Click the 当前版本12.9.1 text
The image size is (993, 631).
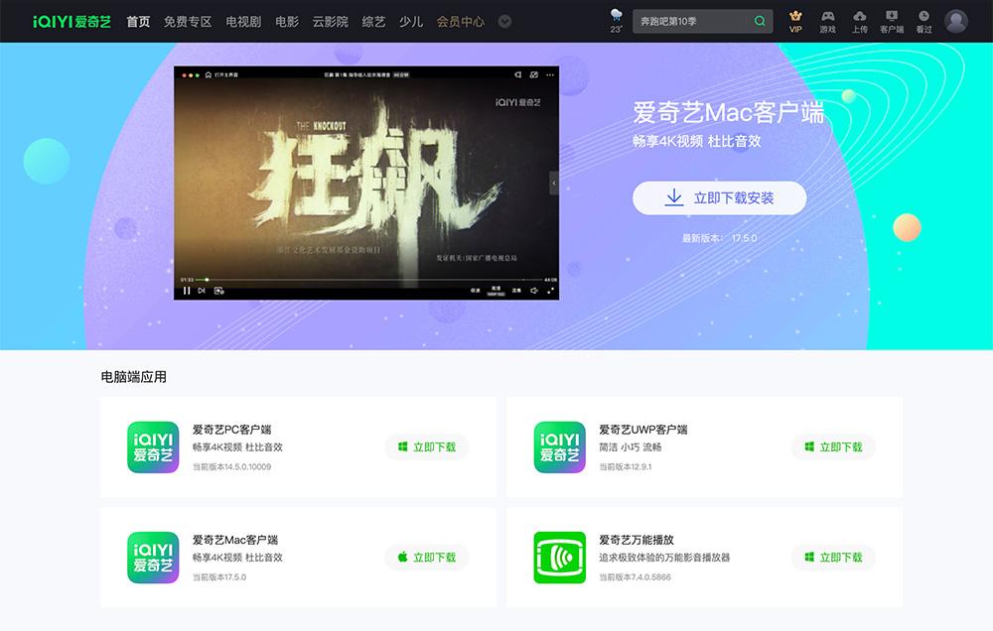[625, 466]
